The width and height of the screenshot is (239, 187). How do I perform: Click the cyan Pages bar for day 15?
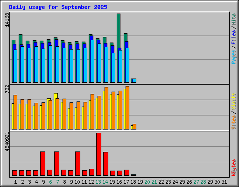coord(113,68)
